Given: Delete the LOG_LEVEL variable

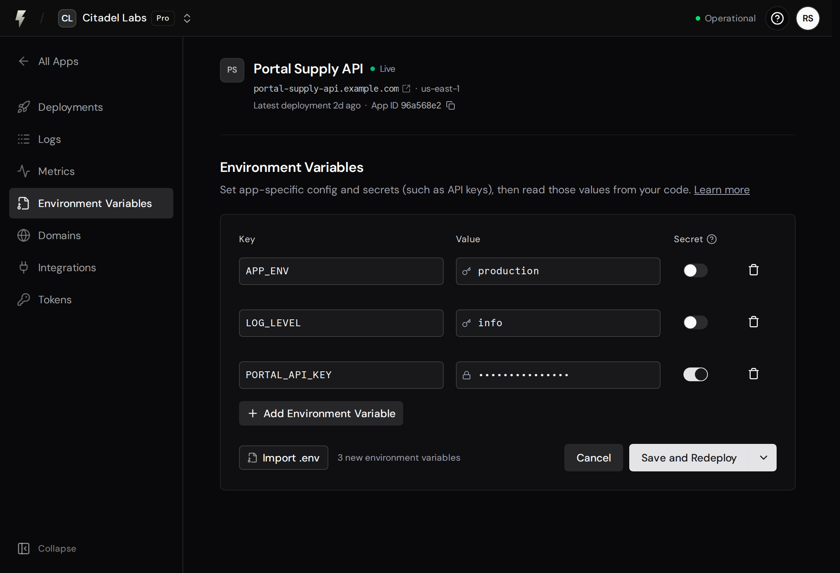Looking at the screenshot, I should [754, 322].
